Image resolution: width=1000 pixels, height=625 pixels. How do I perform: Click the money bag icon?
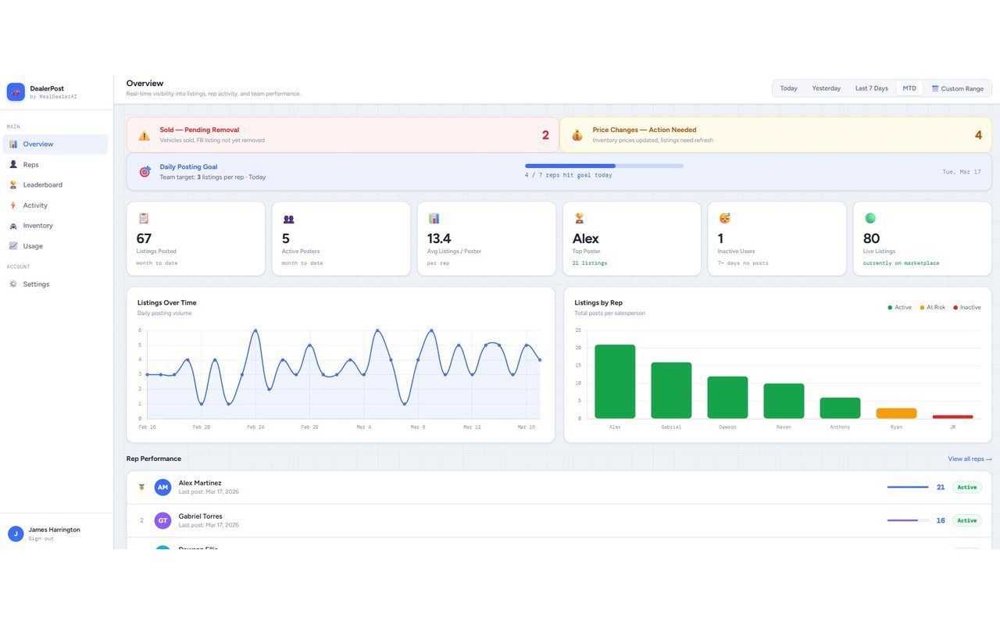pyautogui.click(x=577, y=135)
